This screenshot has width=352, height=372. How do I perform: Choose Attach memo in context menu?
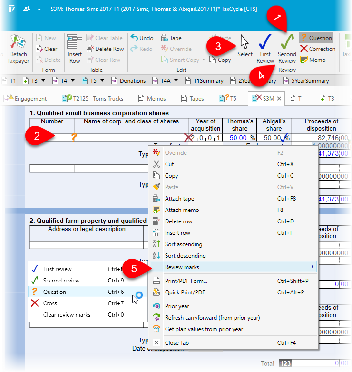[234, 210]
